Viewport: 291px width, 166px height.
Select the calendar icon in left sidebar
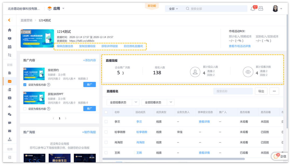[9, 47]
